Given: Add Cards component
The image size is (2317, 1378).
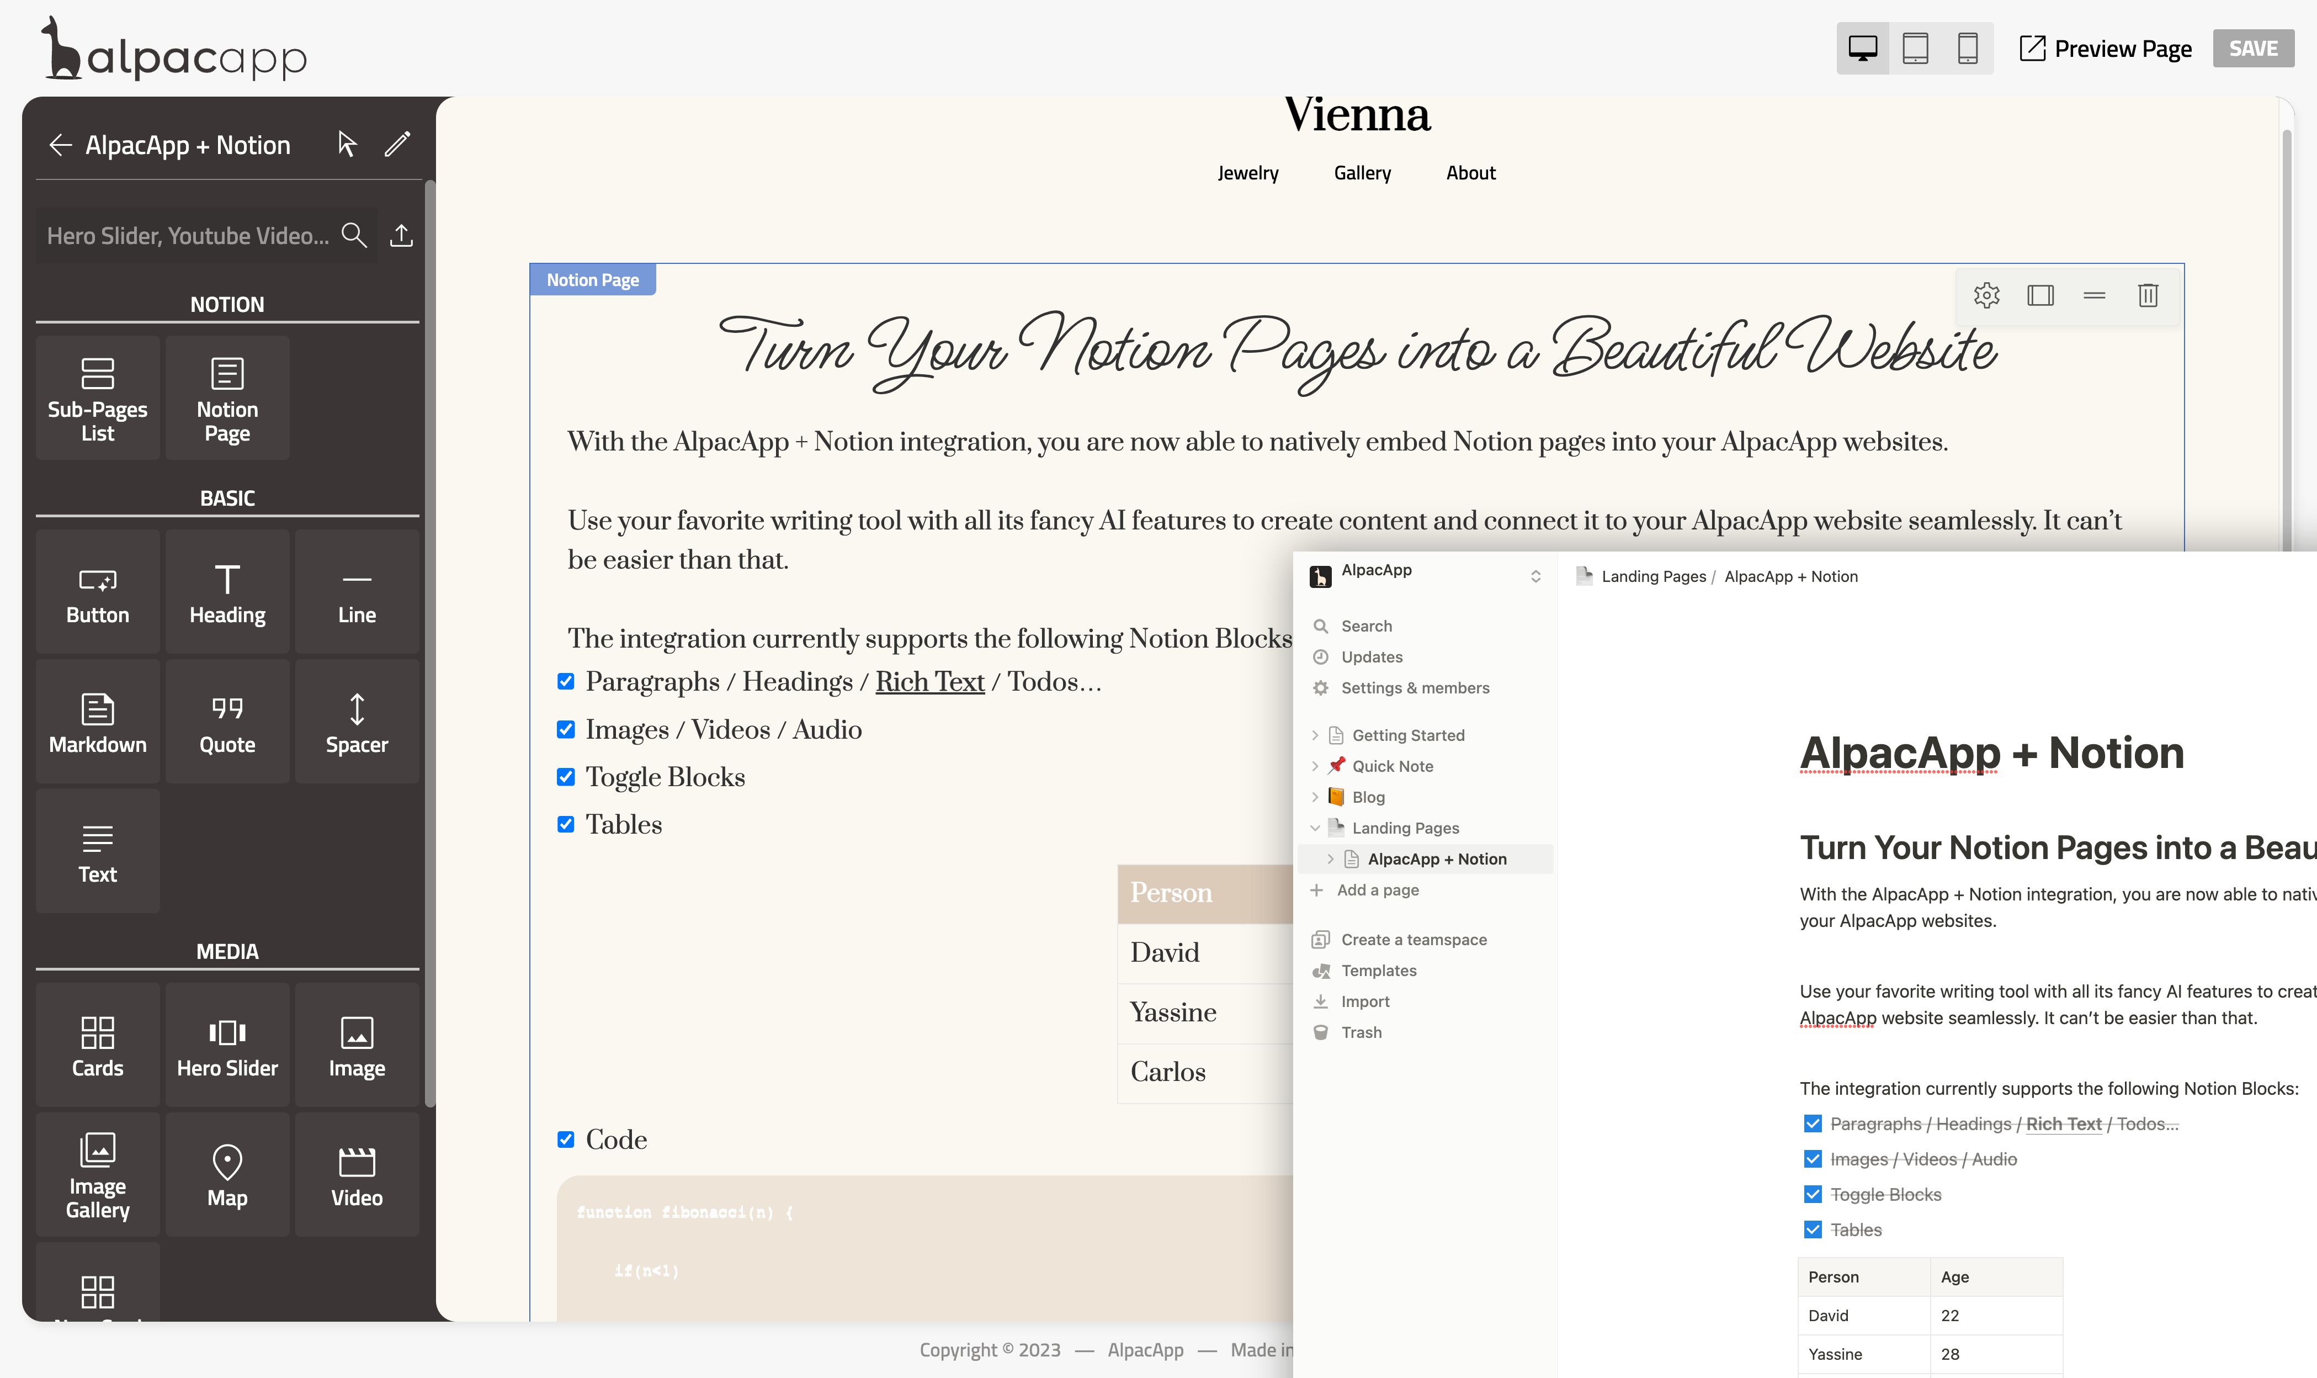Looking at the screenshot, I should pyautogui.click(x=98, y=1045).
